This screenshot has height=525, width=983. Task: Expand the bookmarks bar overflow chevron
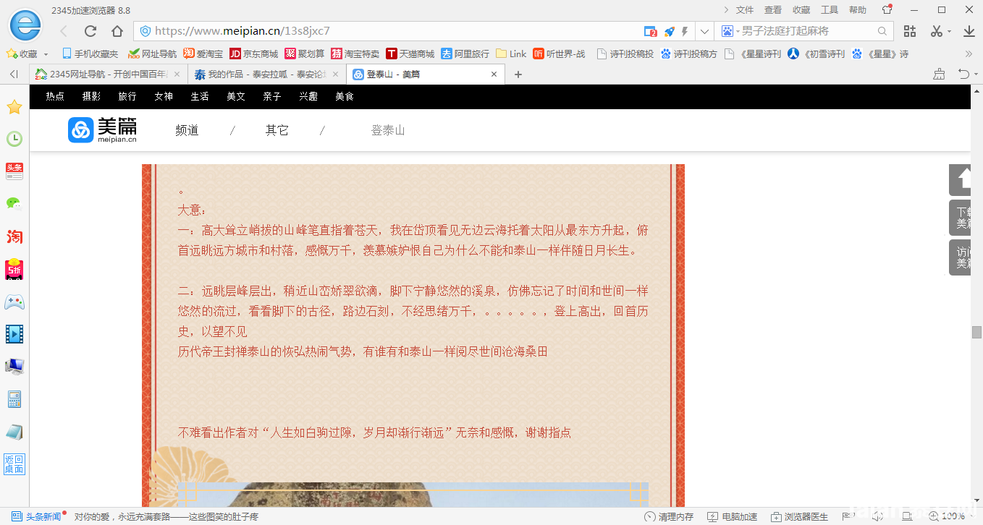[969, 54]
